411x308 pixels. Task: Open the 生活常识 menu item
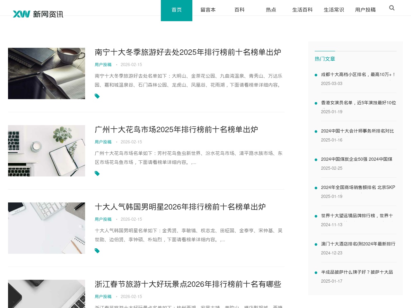[x=334, y=10]
